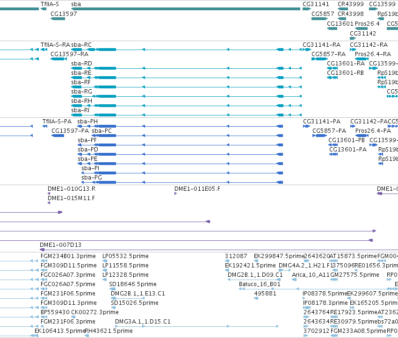Select transcript sba-RC
Screen dimensions: 398x338
186,50
